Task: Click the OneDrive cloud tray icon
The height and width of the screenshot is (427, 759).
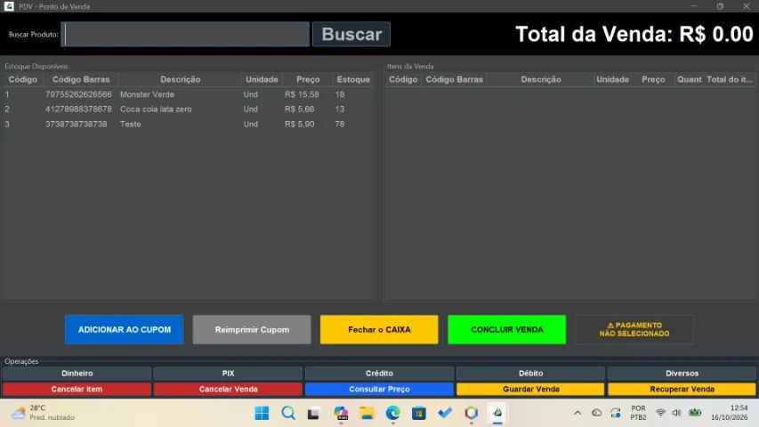Action: (x=596, y=413)
